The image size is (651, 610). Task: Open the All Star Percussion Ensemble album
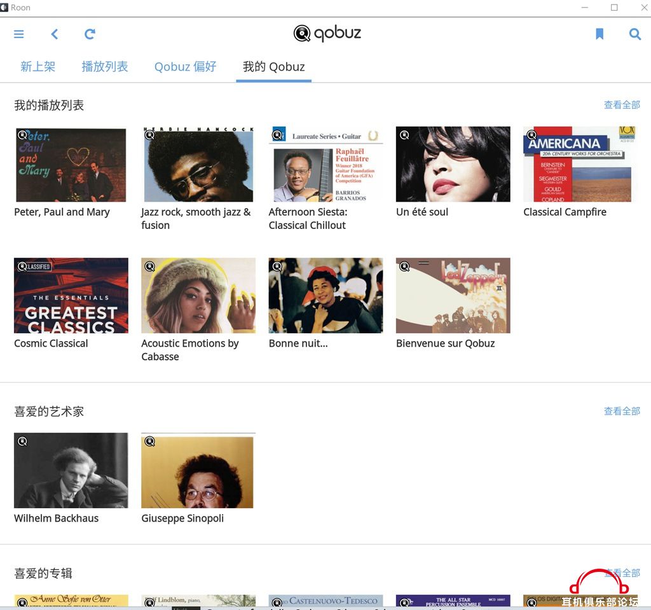[x=453, y=601]
